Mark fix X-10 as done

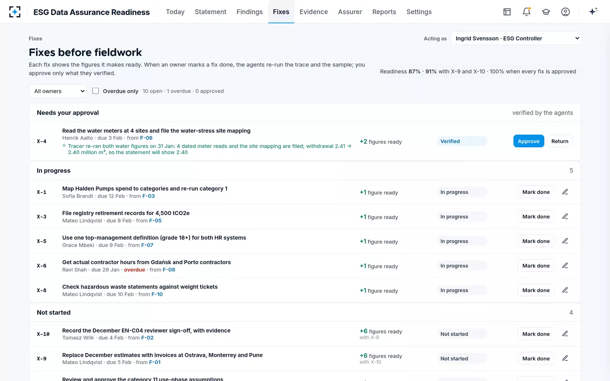click(536, 334)
